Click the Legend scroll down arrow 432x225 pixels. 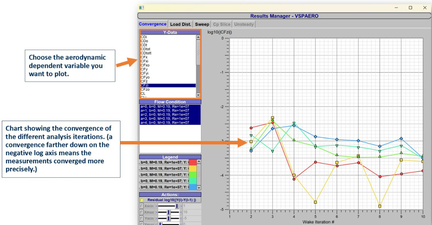[199, 187]
